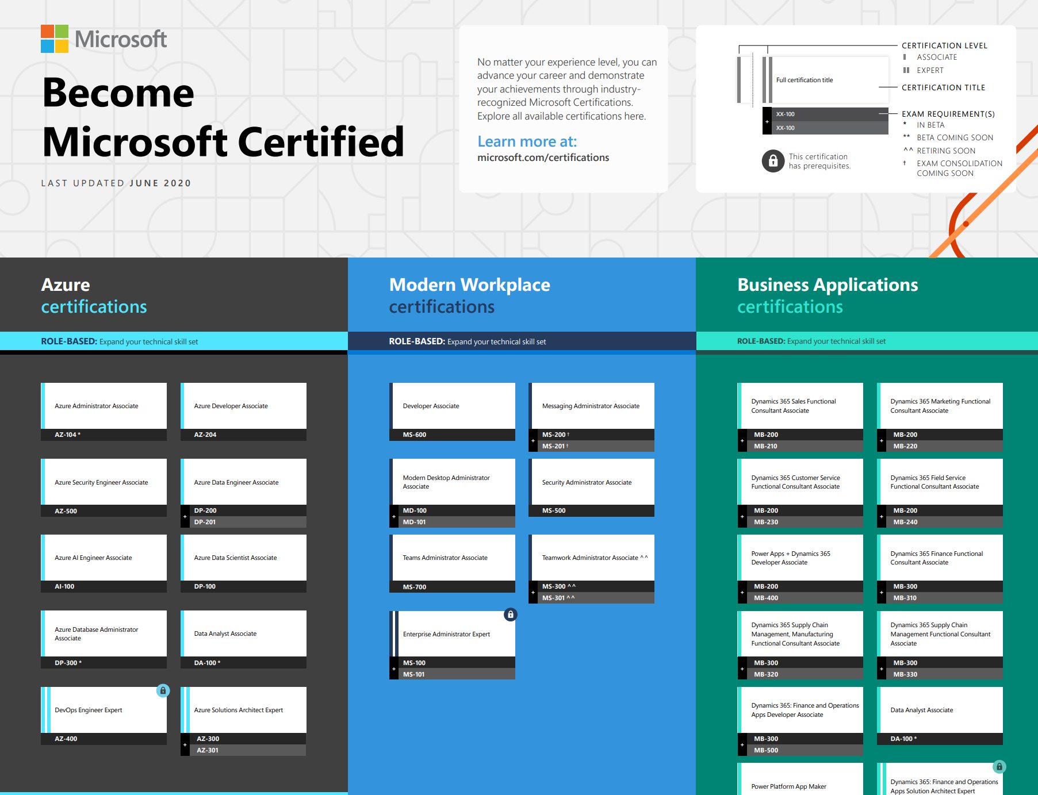Click the "Learn more at:" text

click(527, 141)
